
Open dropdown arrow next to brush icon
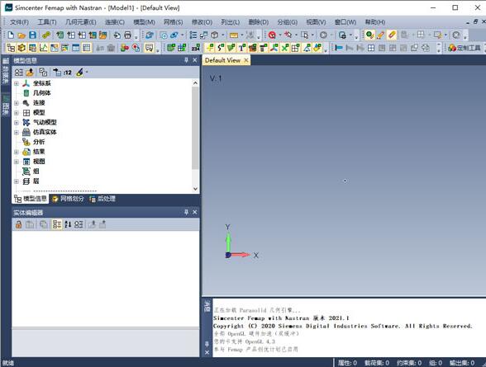[x=87, y=73]
